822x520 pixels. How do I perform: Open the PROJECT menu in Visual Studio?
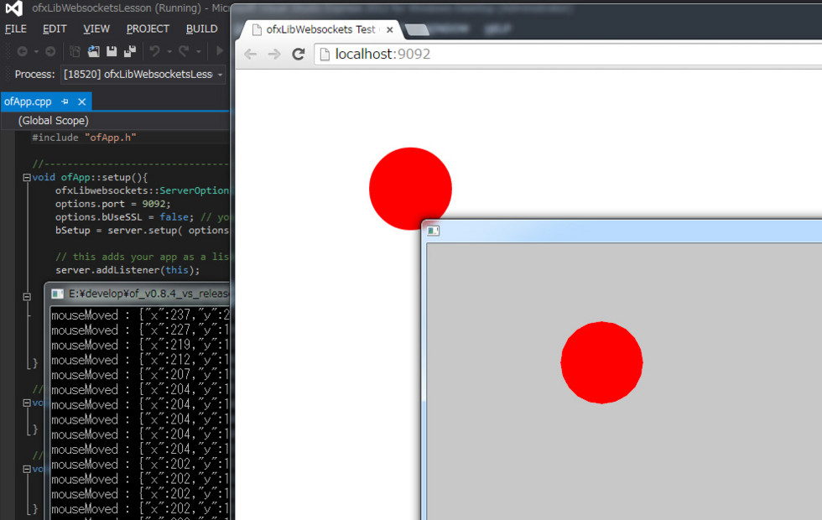pyautogui.click(x=148, y=29)
